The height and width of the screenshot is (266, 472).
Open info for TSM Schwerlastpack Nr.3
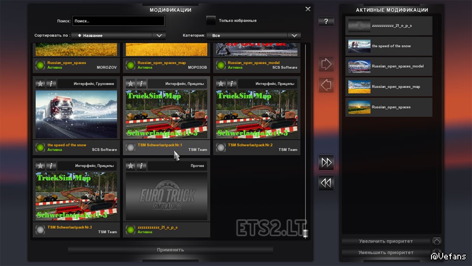[x=51, y=166]
